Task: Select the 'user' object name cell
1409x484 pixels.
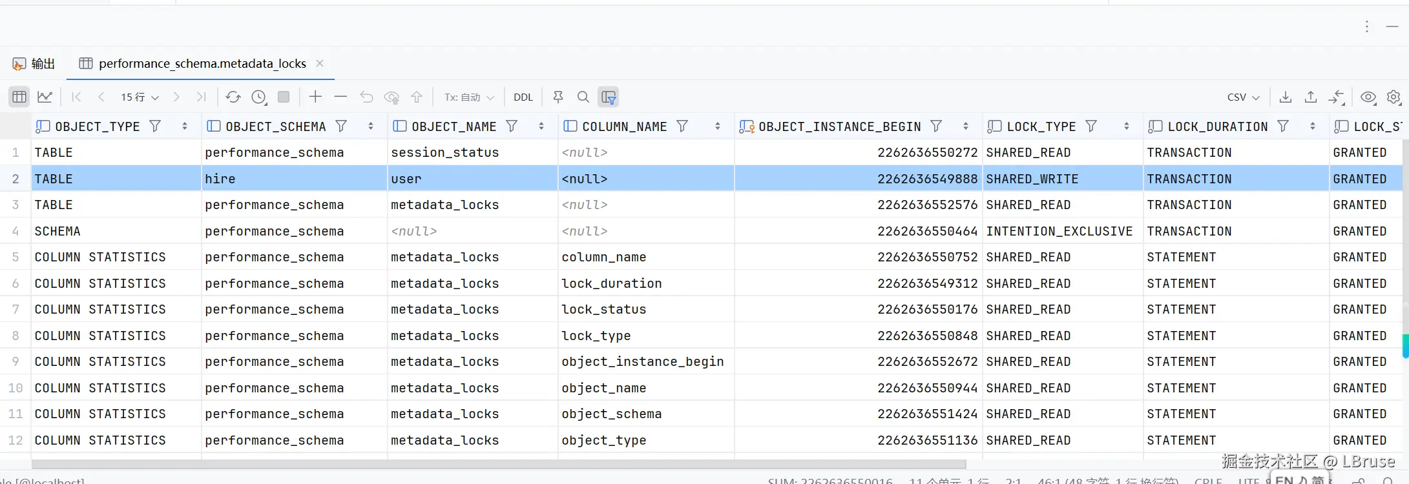Action: [x=472, y=179]
